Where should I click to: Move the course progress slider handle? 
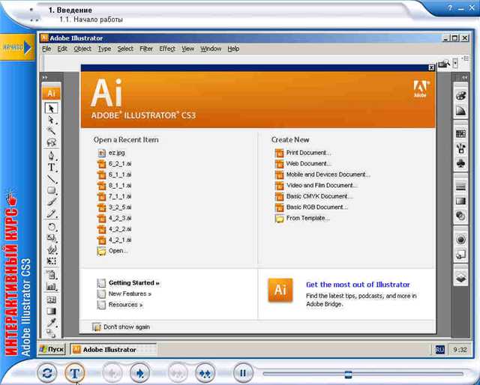[348, 374]
